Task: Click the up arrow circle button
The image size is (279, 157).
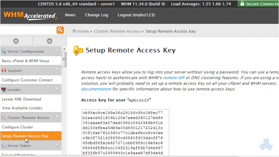Action: coord(16,41)
